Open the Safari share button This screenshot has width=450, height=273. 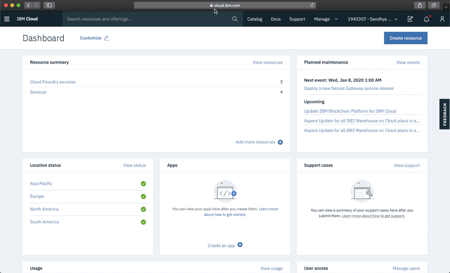420,5
